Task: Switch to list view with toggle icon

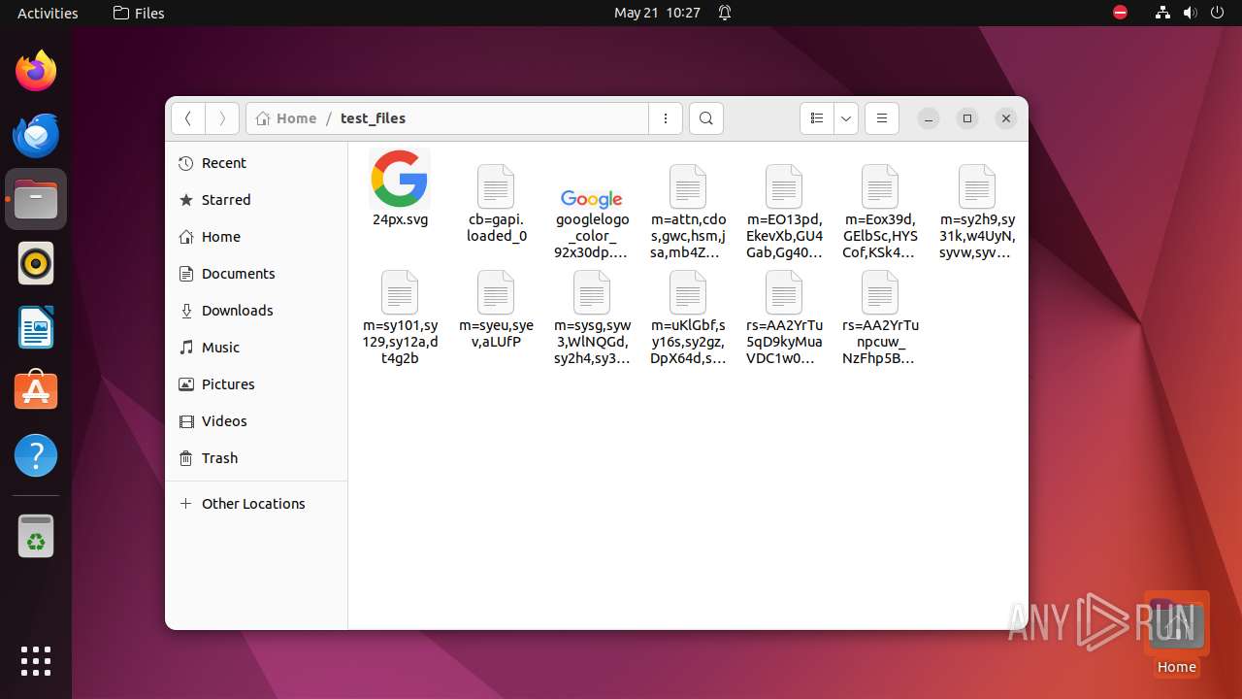Action: (817, 118)
